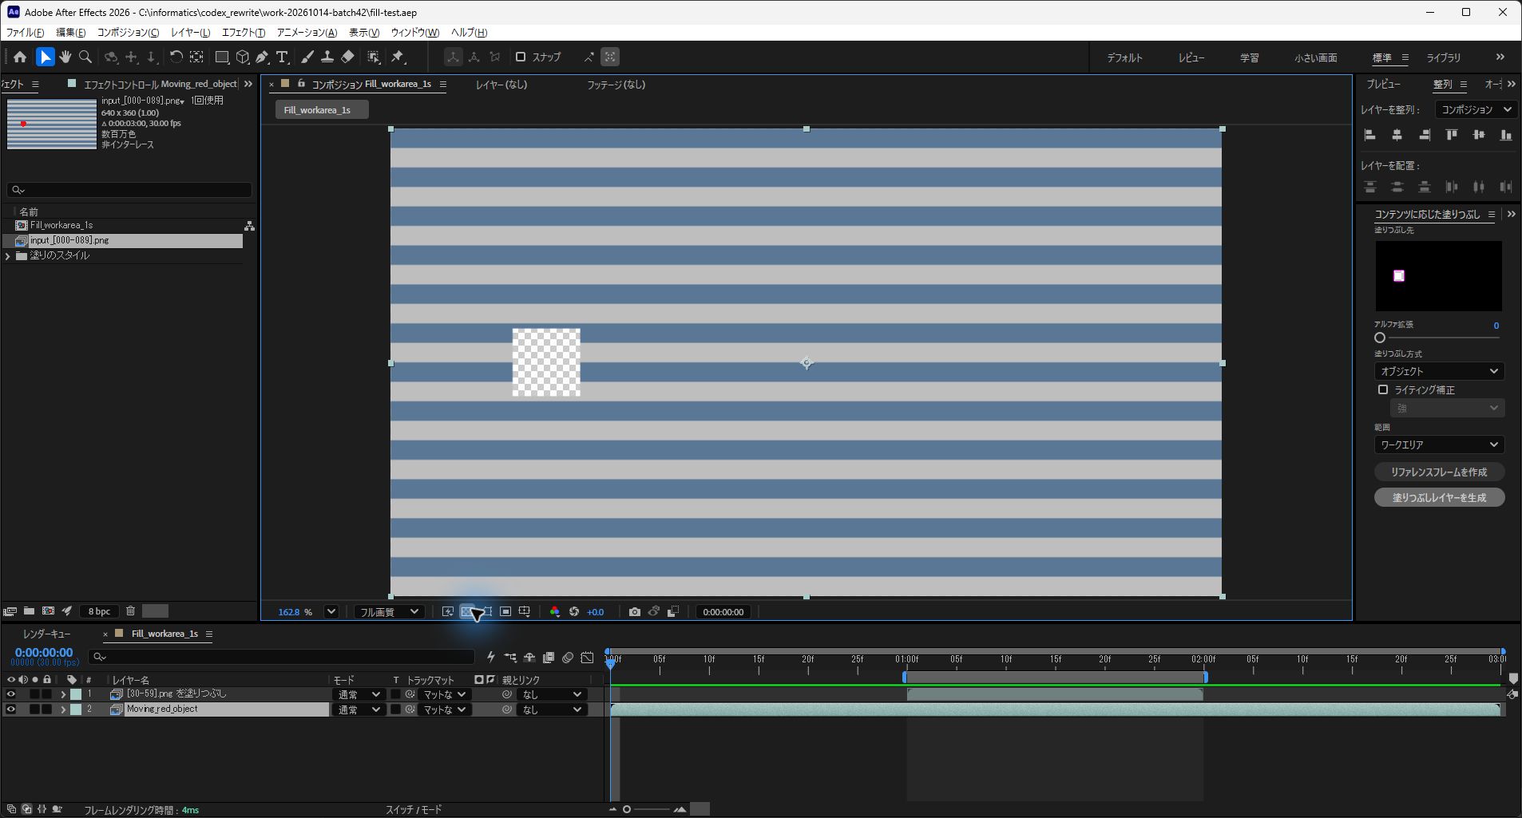Click the リファレンスフレームを作成 button
The height and width of the screenshot is (818, 1522).
click(x=1439, y=472)
